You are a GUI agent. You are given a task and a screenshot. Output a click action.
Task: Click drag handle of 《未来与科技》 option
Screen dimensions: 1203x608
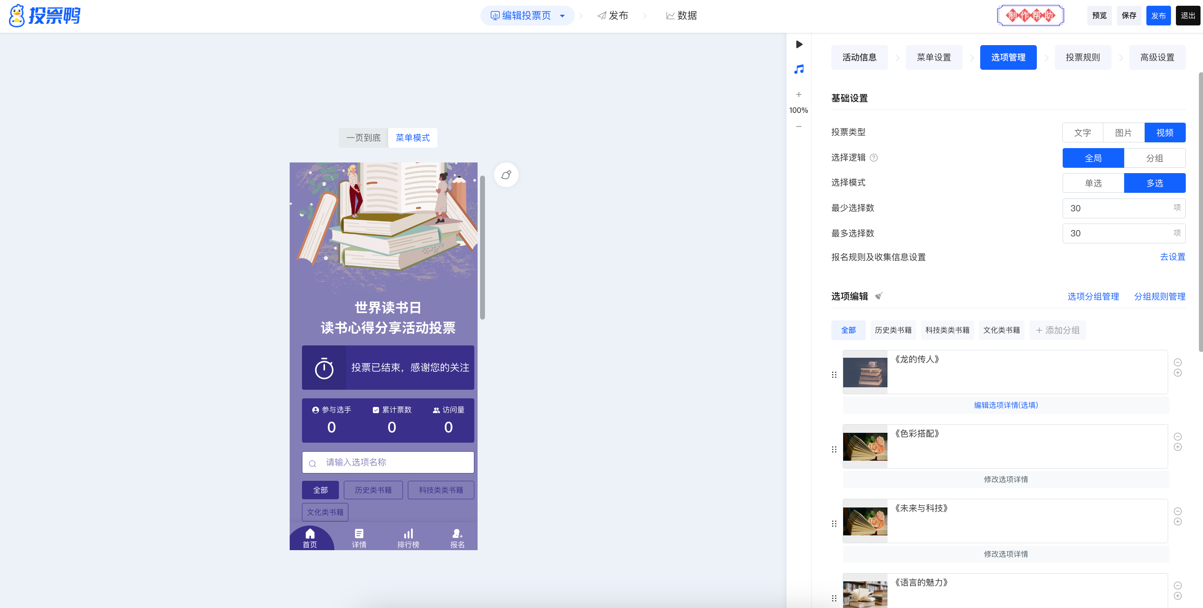point(834,523)
